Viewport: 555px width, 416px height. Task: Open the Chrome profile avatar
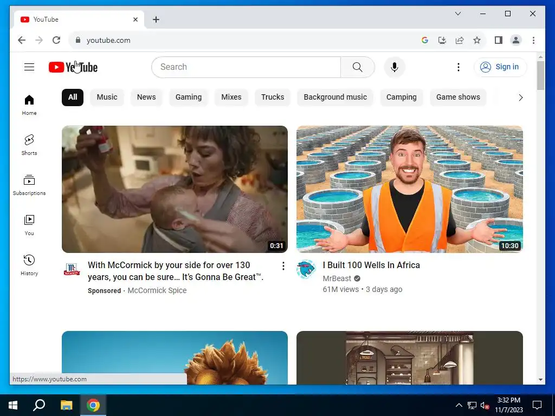coord(516,40)
